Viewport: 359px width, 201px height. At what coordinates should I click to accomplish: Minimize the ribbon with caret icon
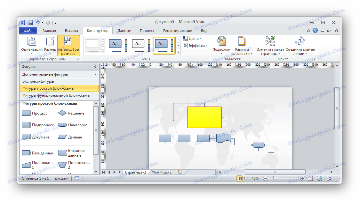point(308,30)
